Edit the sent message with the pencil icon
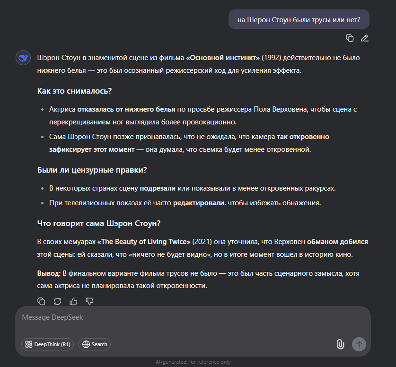The image size is (396, 367). tap(364, 38)
